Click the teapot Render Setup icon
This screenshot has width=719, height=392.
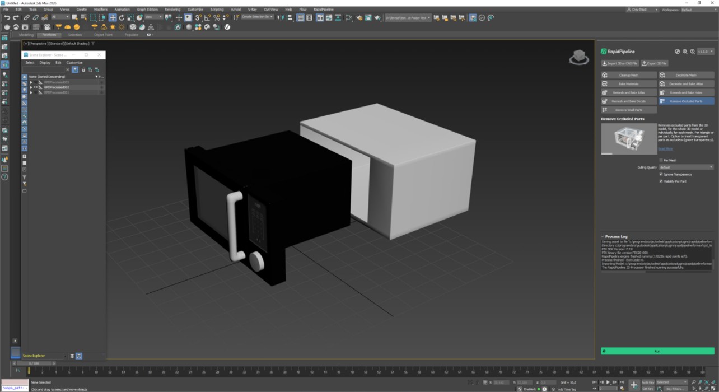[x=358, y=18]
